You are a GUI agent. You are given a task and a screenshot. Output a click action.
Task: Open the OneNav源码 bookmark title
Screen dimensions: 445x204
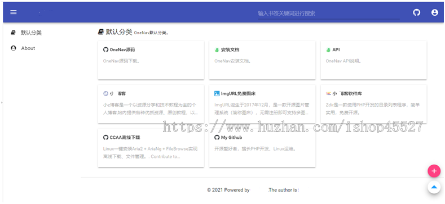pyautogui.click(x=122, y=50)
